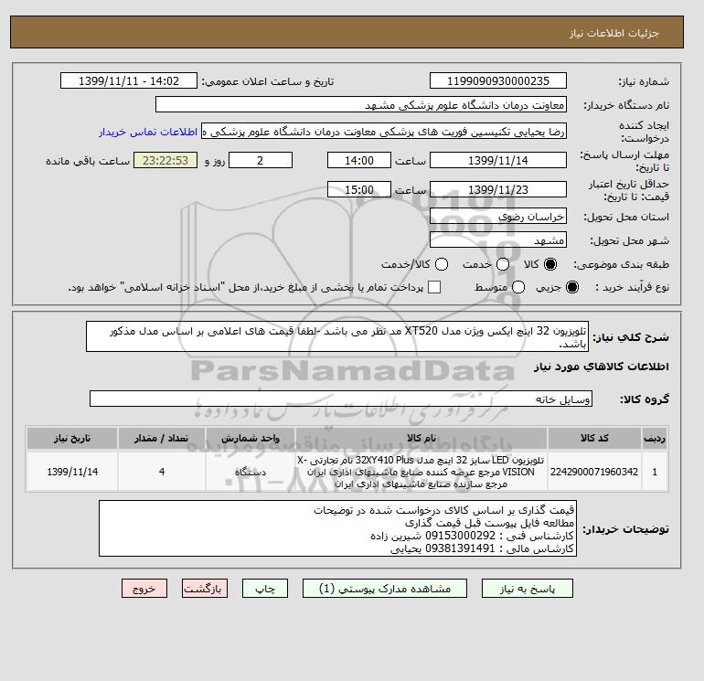Click تعداد / مقدار column header
The image size is (704, 681).
click(x=162, y=438)
